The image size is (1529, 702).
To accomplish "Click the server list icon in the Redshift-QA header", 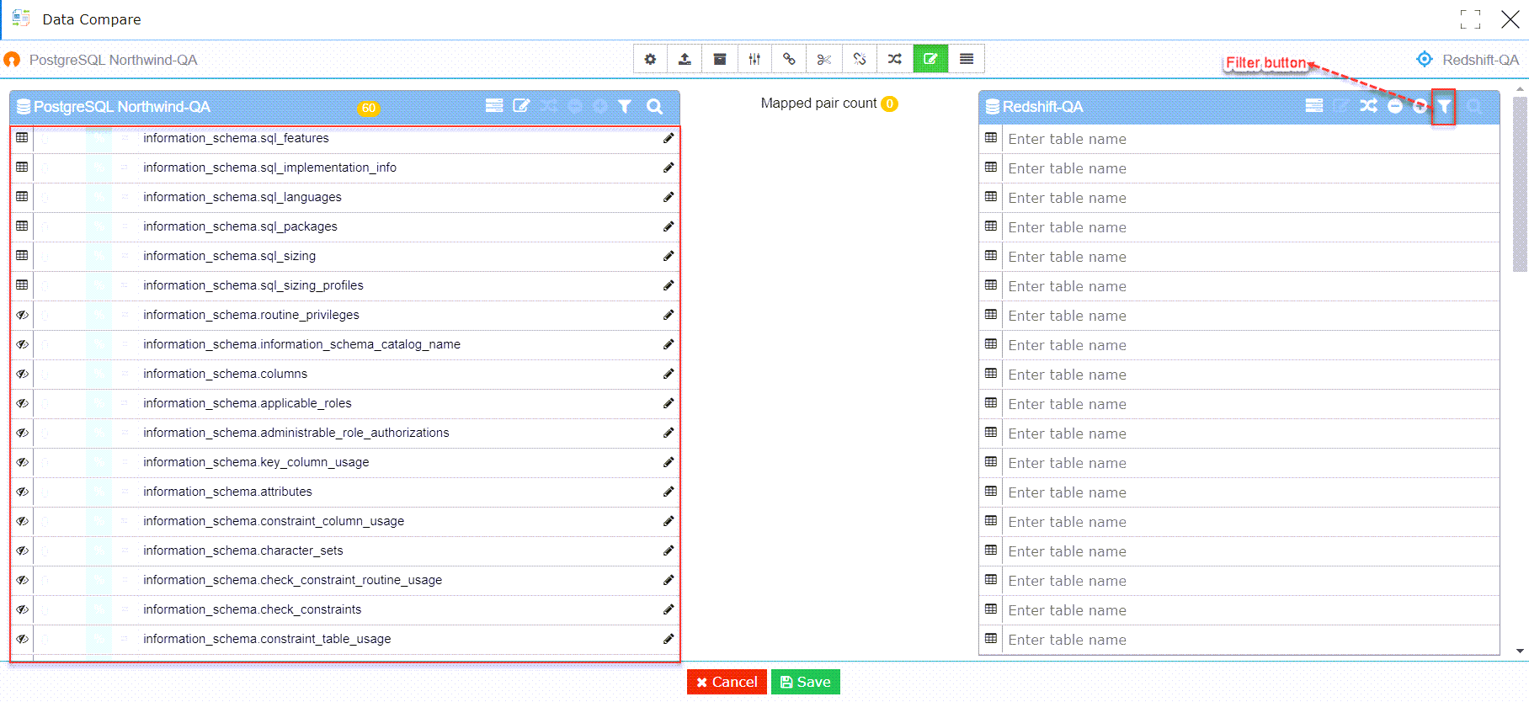I will pyautogui.click(x=1314, y=106).
